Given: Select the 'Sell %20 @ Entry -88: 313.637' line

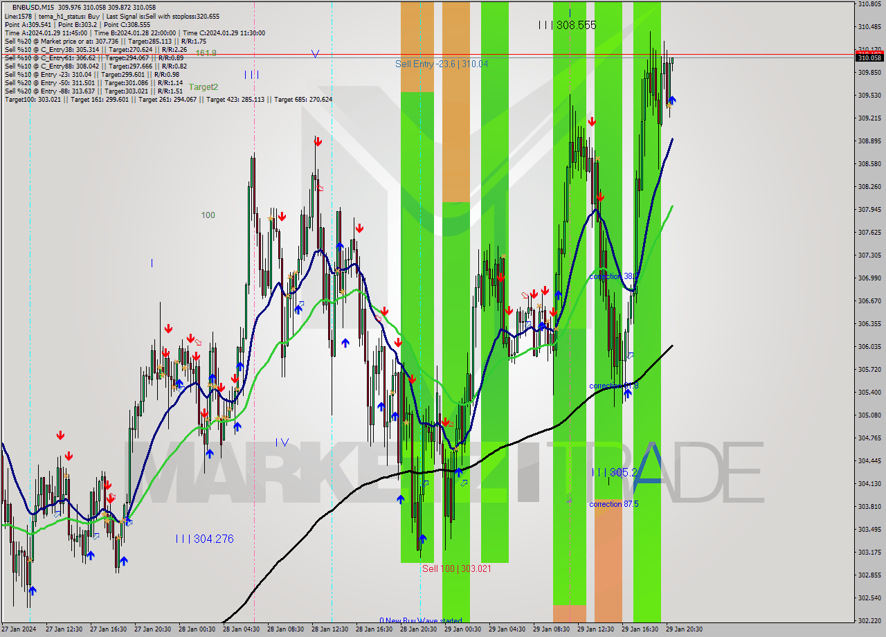Looking at the screenshot, I should 93,91.
